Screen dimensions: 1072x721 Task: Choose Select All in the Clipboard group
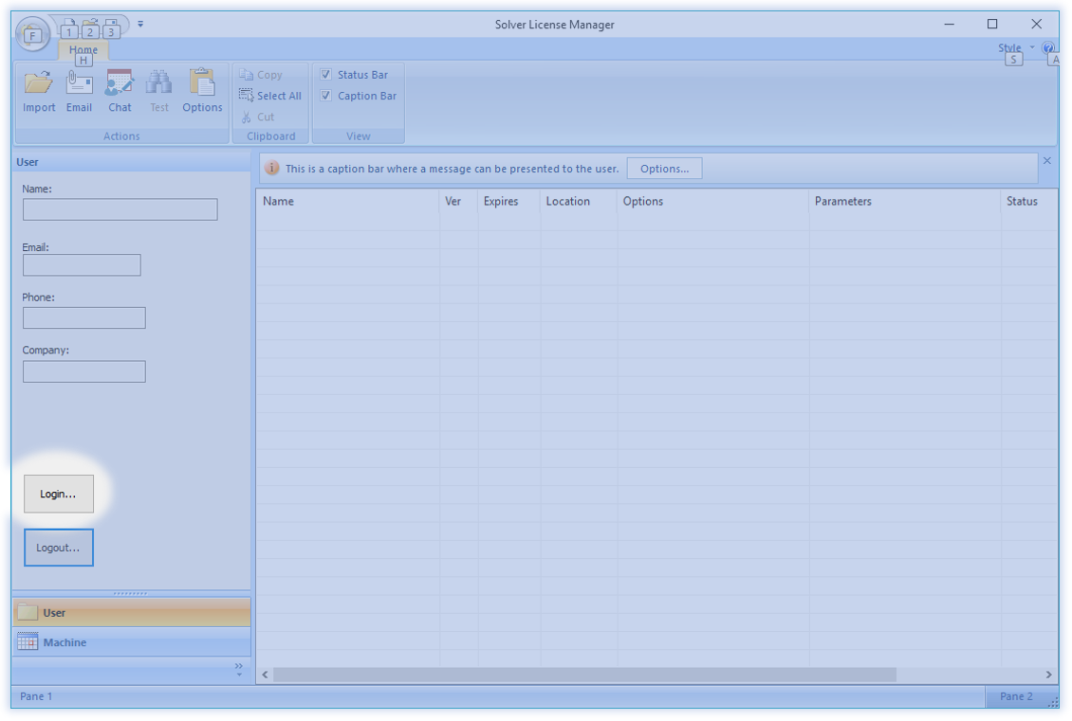(270, 97)
